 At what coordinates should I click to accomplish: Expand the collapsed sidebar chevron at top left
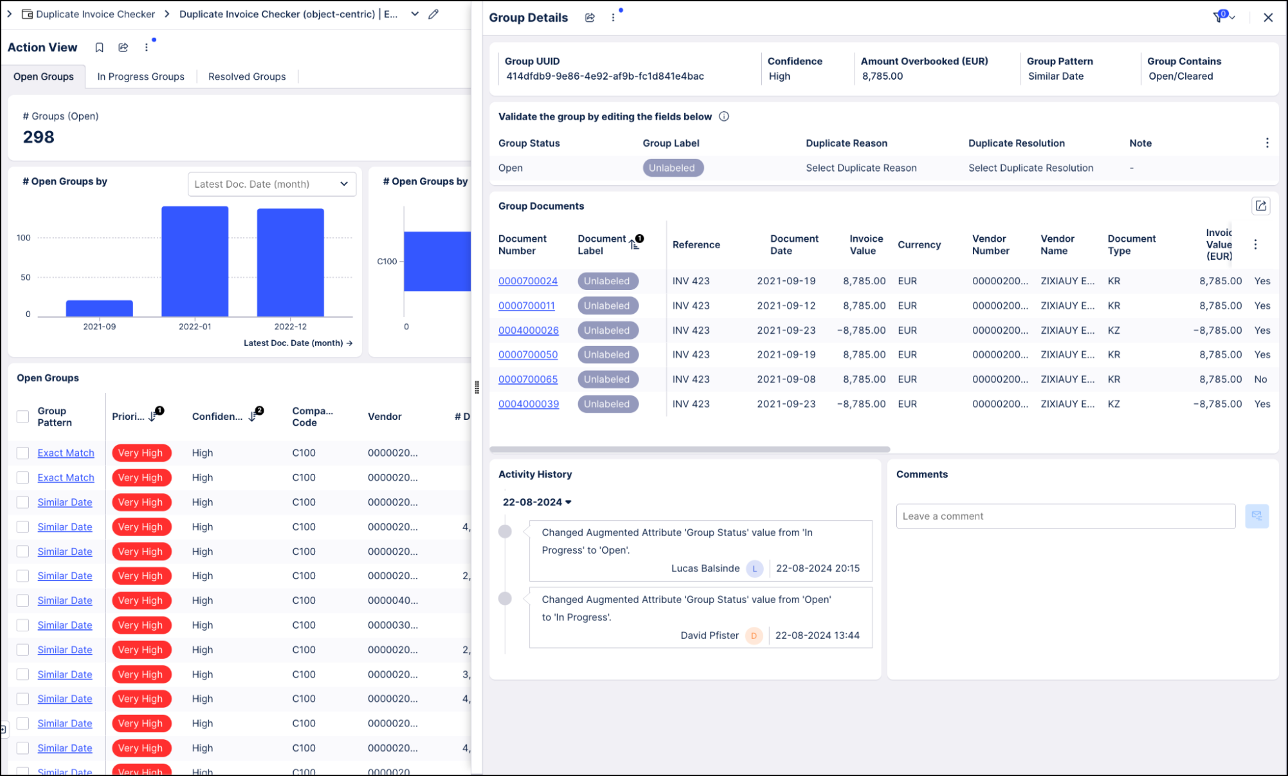pyautogui.click(x=10, y=14)
